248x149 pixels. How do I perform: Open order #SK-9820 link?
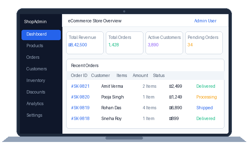click(x=80, y=97)
